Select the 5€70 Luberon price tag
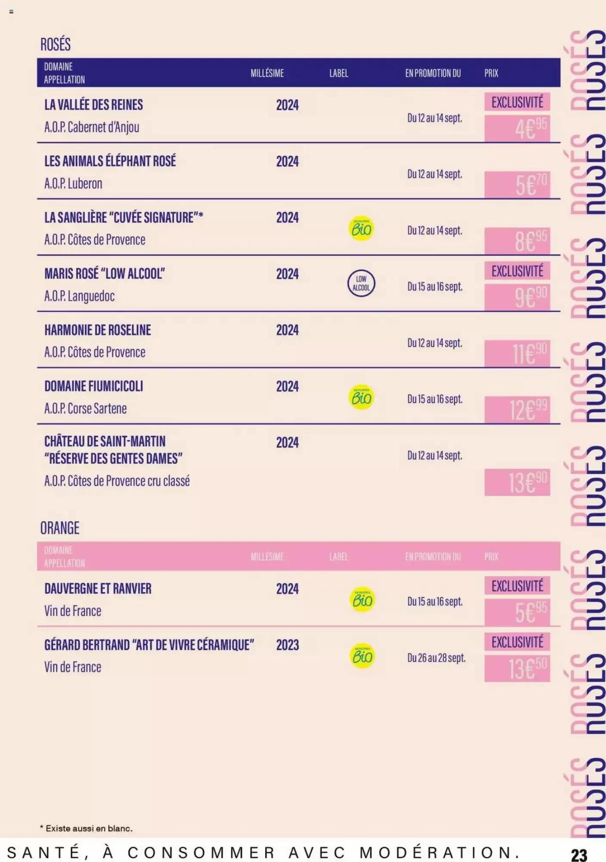The width and height of the screenshot is (606, 862). click(x=517, y=185)
